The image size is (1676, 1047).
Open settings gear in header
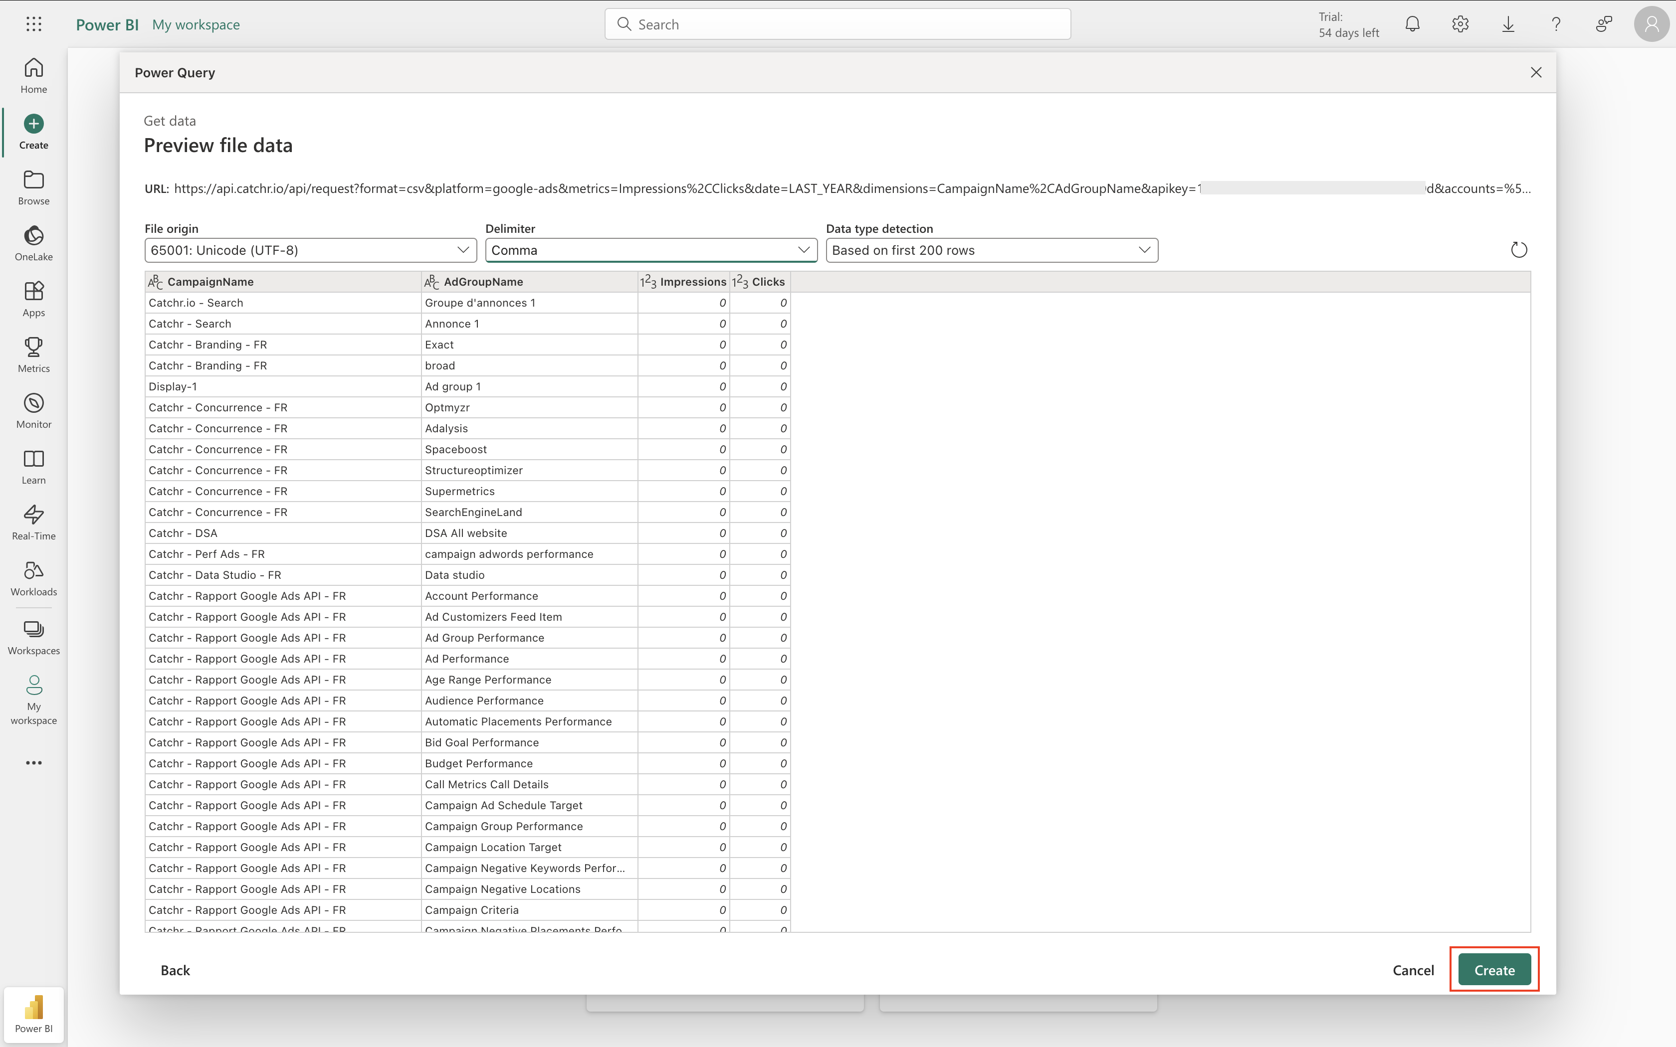tap(1460, 24)
